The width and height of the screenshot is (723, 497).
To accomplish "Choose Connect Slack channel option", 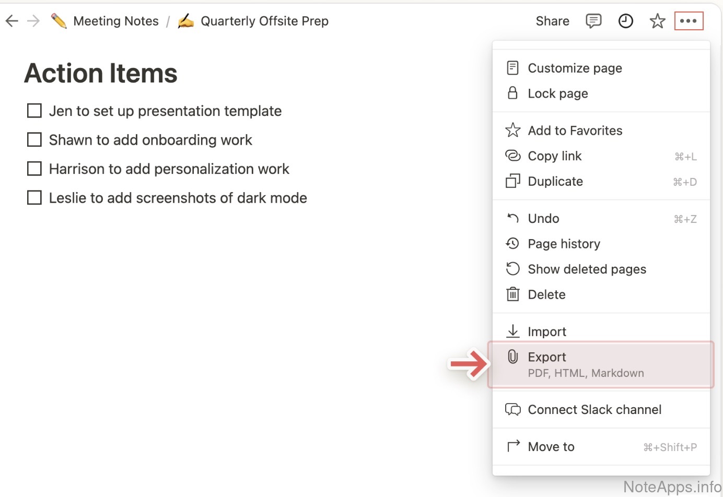I will [x=594, y=410].
